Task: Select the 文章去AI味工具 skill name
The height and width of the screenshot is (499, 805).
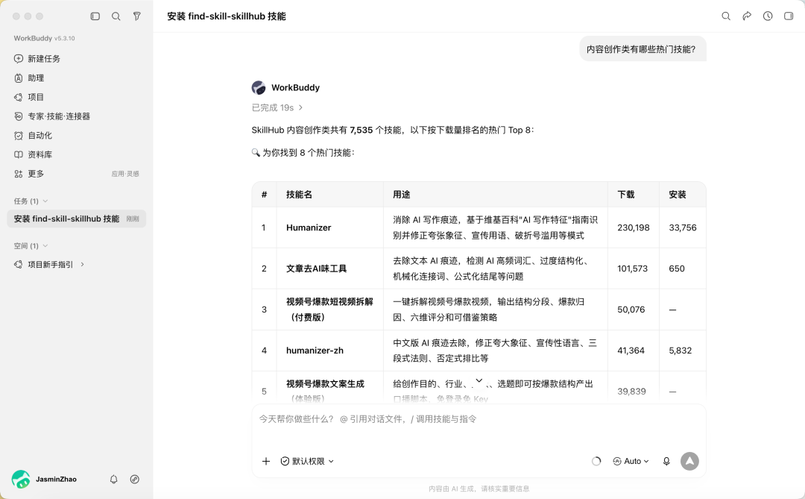Action: tap(316, 269)
